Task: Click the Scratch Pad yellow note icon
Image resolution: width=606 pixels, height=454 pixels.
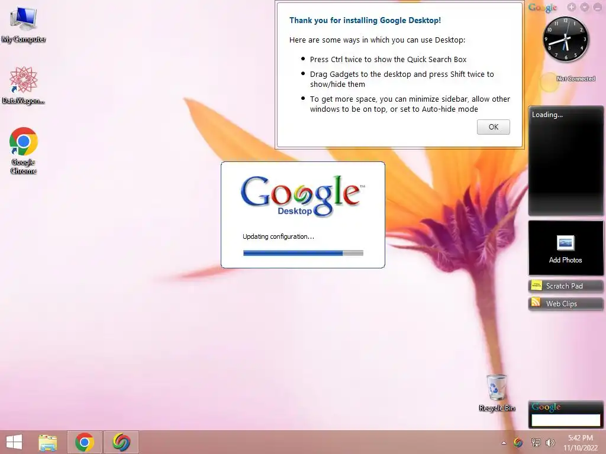Action: pyautogui.click(x=536, y=286)
